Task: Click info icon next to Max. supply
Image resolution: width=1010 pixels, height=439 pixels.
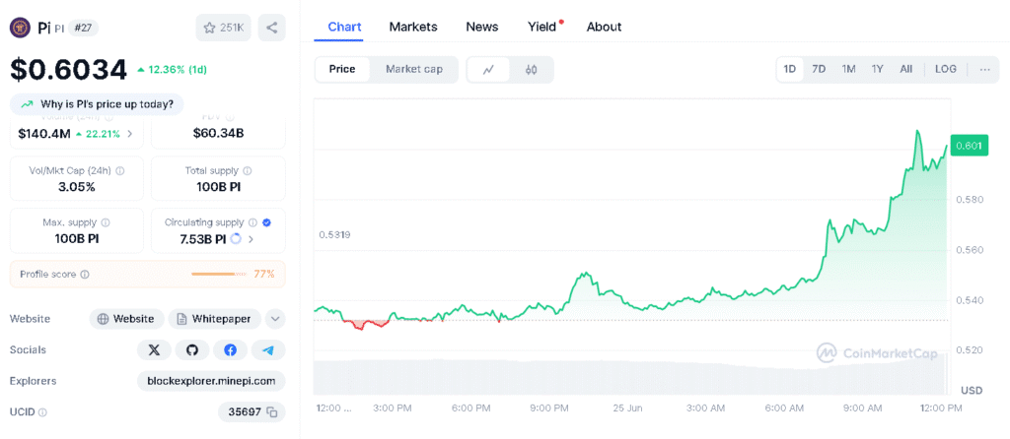Action: point(106,222)
